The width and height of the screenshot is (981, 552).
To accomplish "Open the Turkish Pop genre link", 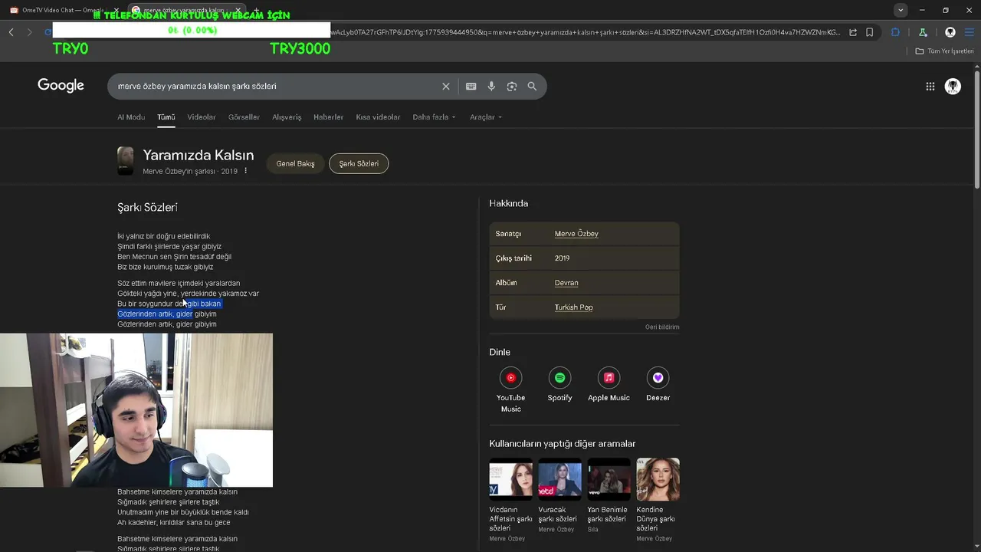I will (573, 307).
